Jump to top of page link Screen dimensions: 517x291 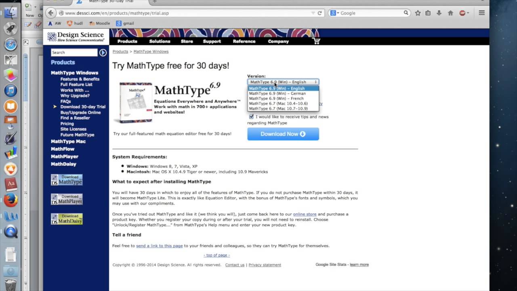216,255
